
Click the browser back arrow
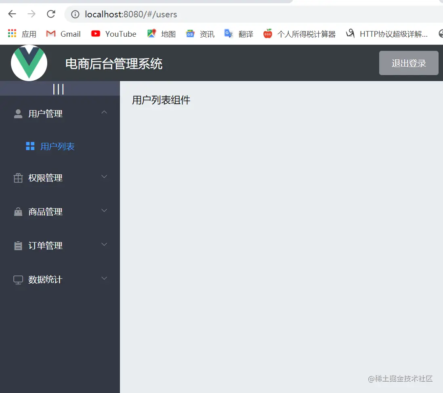click(x=12, y=14)
